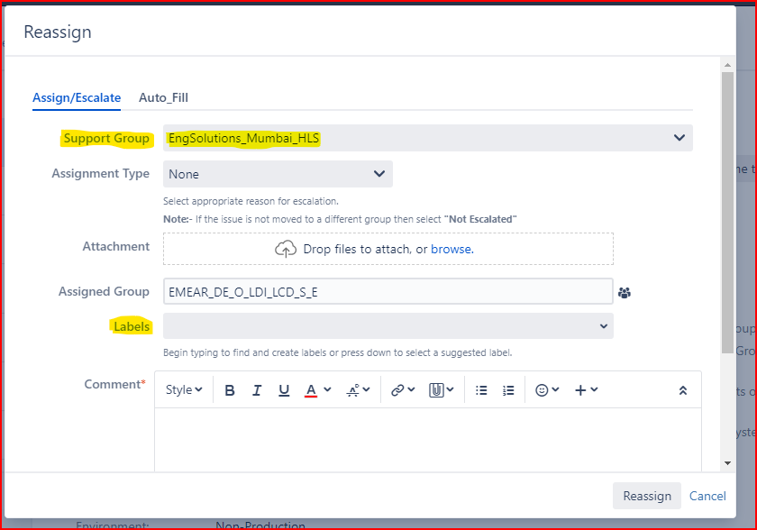Switch to the Auto_Fill tab
This screenshot has width=757, height=530.
coord(163,97)
